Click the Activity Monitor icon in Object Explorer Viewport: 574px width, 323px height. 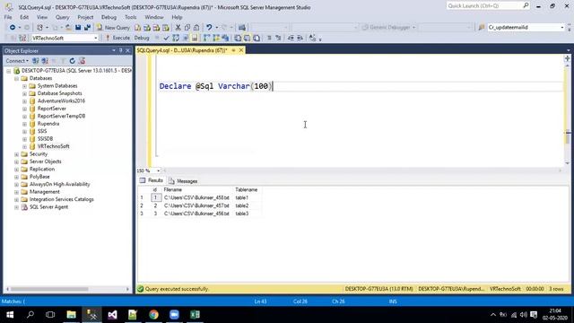82,61
